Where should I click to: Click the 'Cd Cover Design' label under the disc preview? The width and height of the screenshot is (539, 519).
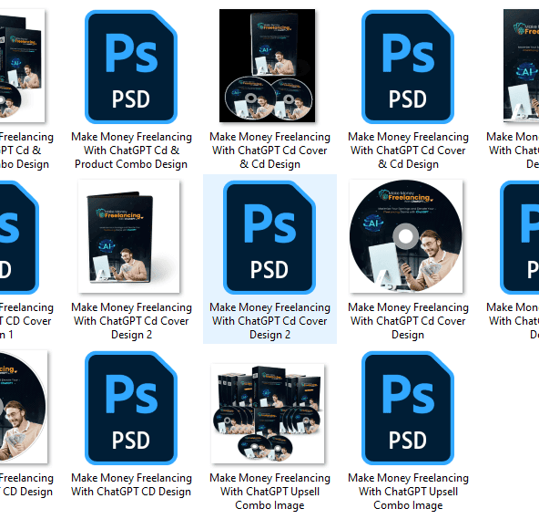408,321
